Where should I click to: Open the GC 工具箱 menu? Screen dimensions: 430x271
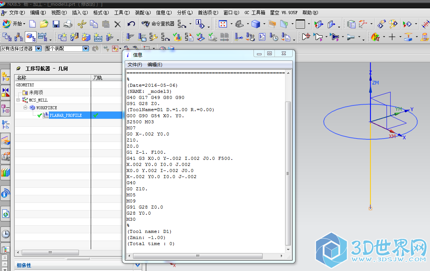[x=255, y=13]
